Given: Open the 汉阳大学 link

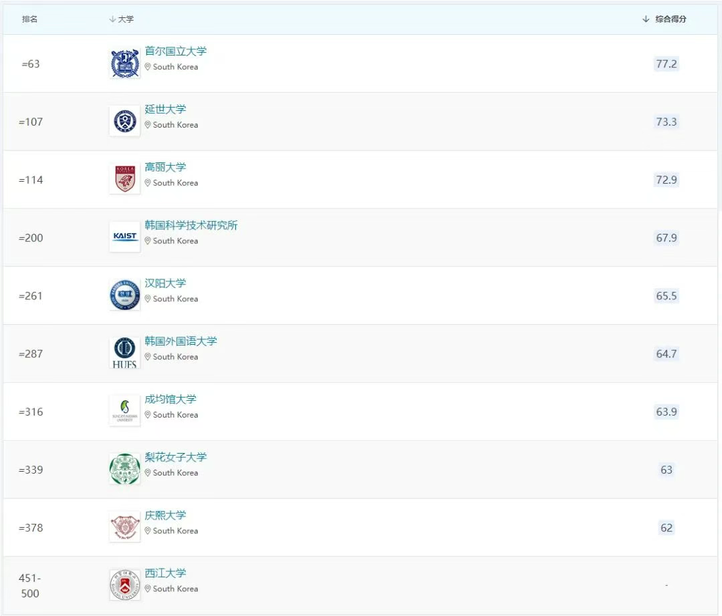Looking at the screenshot, I should pyautogui.click(x=165, y=283).
